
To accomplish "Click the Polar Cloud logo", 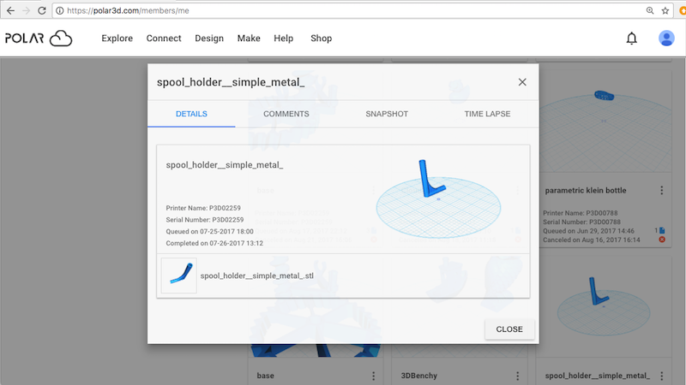I will click(x=39, y=38).
